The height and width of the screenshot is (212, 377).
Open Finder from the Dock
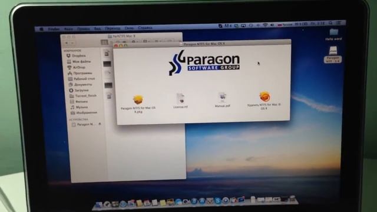pyautogui.click(x=99, y=204)
